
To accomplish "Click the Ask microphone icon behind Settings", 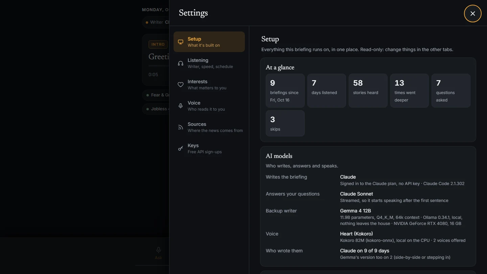I will pos(158,250).
